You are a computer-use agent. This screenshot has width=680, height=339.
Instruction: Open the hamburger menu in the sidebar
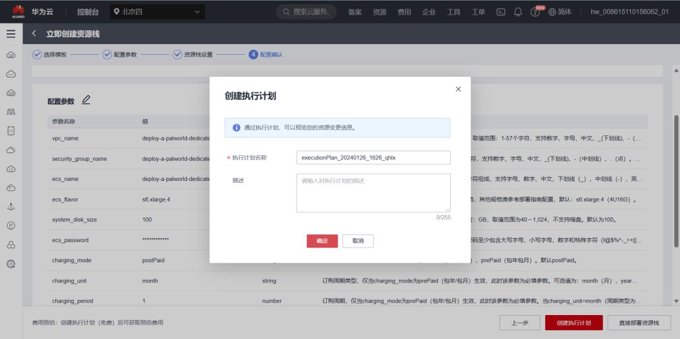click(11, 34)
